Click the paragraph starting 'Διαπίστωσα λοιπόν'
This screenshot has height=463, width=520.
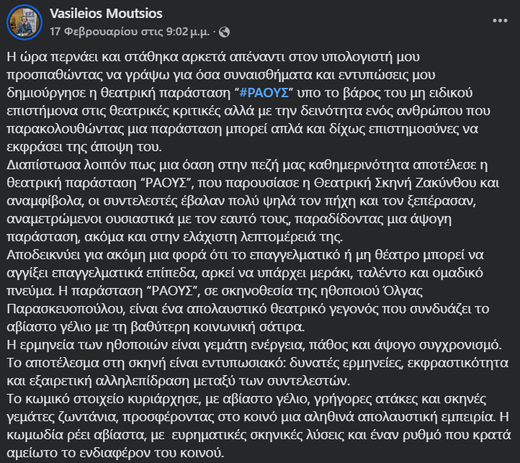pyautogui.click(x=253, y=201)
